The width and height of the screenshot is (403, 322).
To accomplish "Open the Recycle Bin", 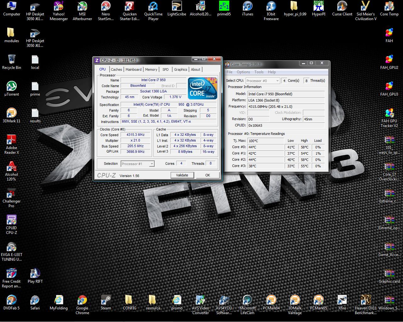I will (11, 62).
